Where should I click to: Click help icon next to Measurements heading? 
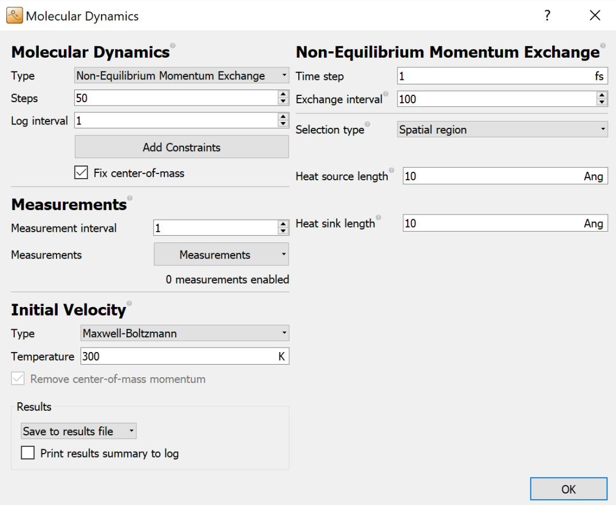[129, 198]
